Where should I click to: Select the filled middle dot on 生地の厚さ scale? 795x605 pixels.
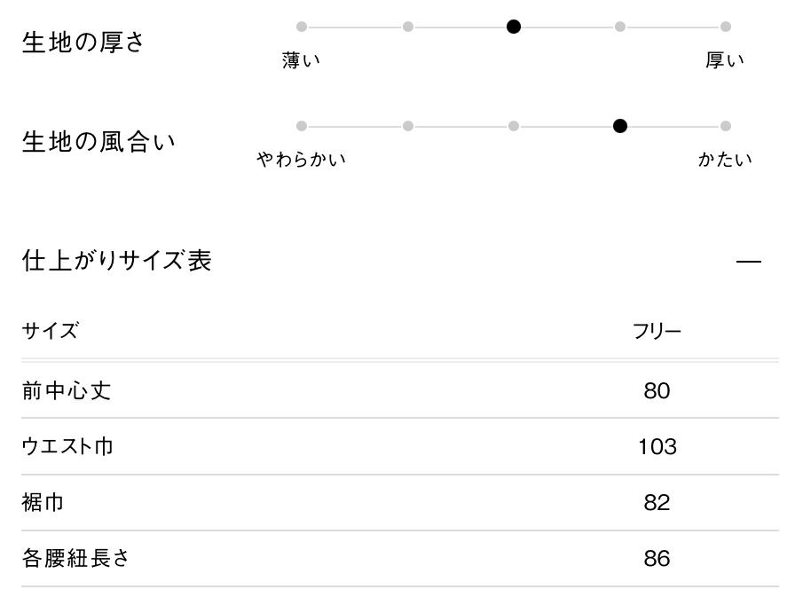514,27
